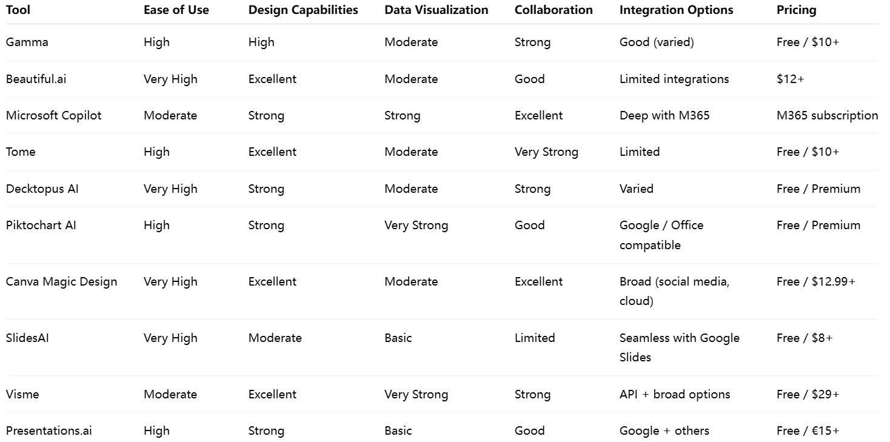Screen dimensions: 890x442
Task: Select the Presentations.ai cell
Action: click(x=49, y=431)
